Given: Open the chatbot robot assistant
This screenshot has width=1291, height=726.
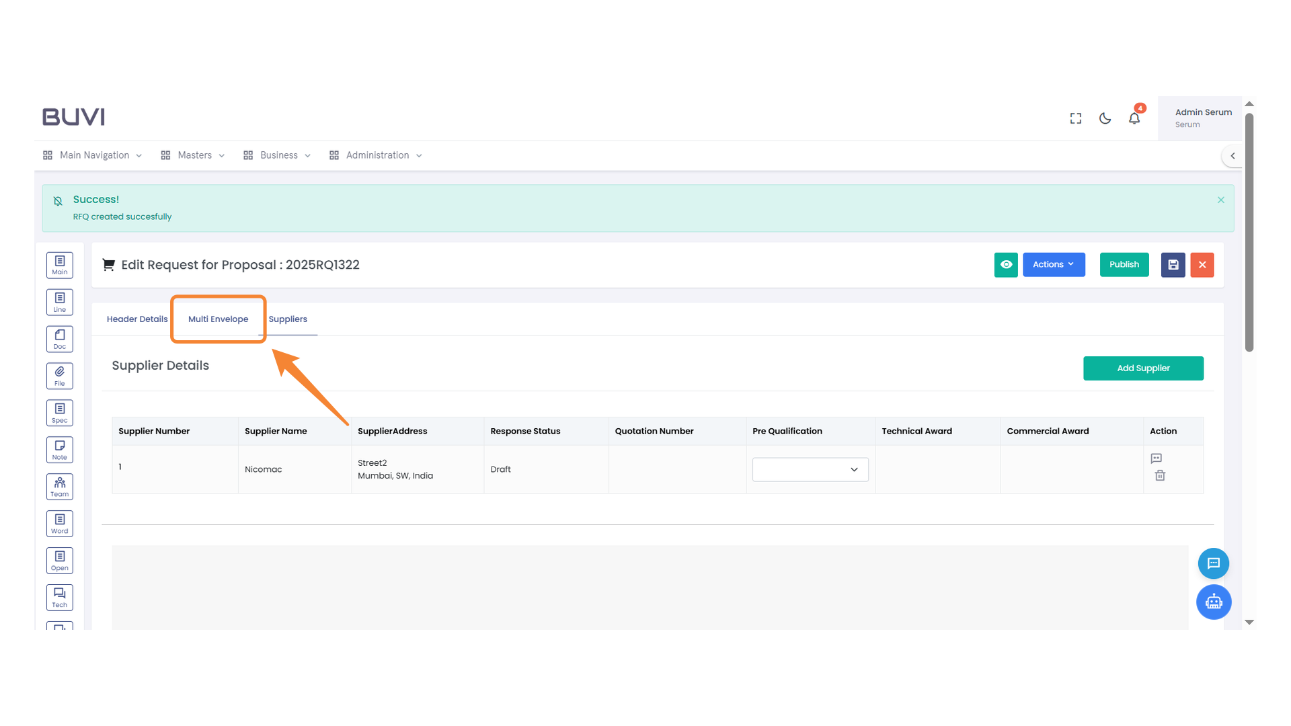Looking at the screenshot, I should (x=1213, y=602).
